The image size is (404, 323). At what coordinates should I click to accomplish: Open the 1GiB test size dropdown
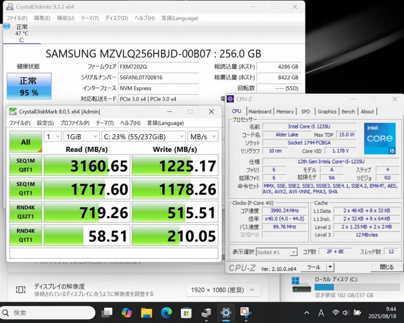tap(82, 137)
